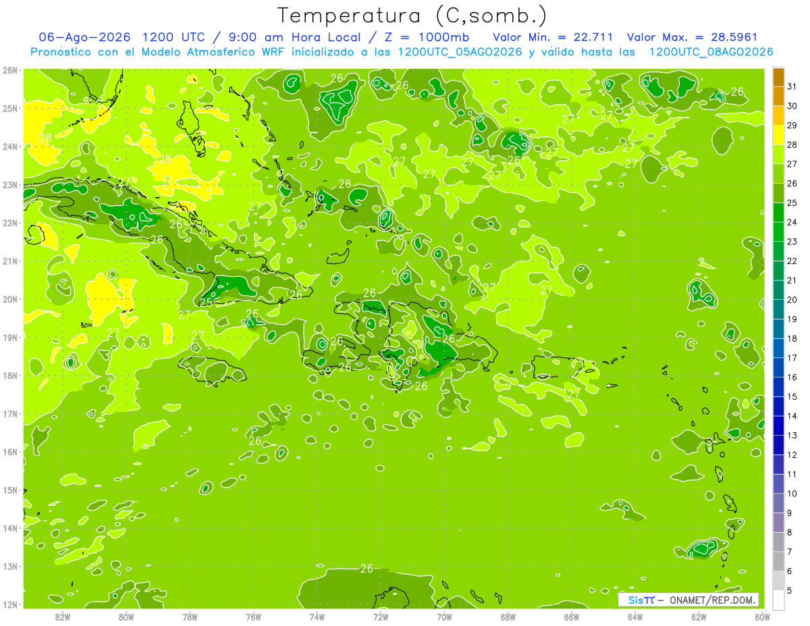Click the color scale label "8"
810x626 pixels.
tap(790, 532)
